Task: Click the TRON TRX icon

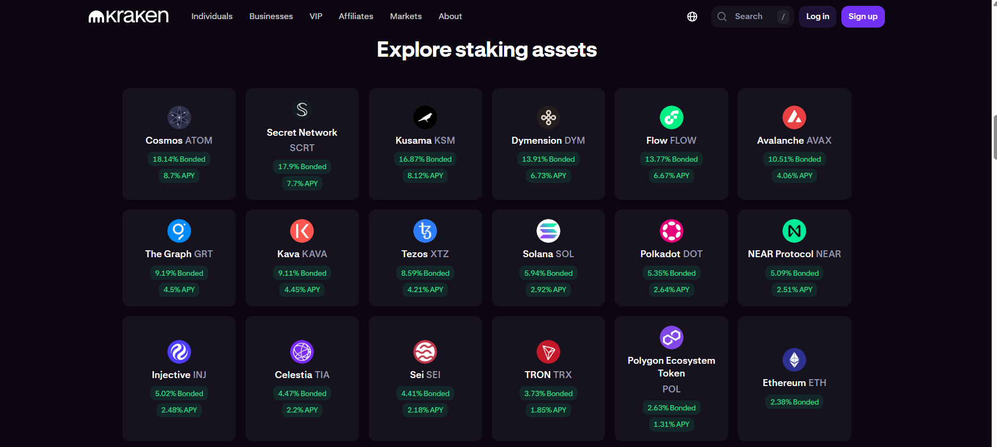Action: pos(548,352)
